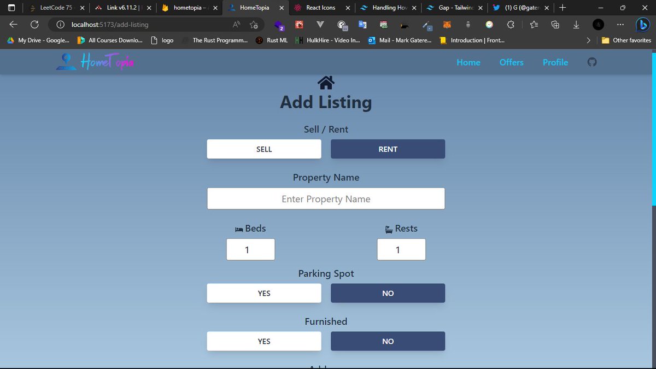Open the tab actions menu icon

pyautogui.click(x=11, y=8)
